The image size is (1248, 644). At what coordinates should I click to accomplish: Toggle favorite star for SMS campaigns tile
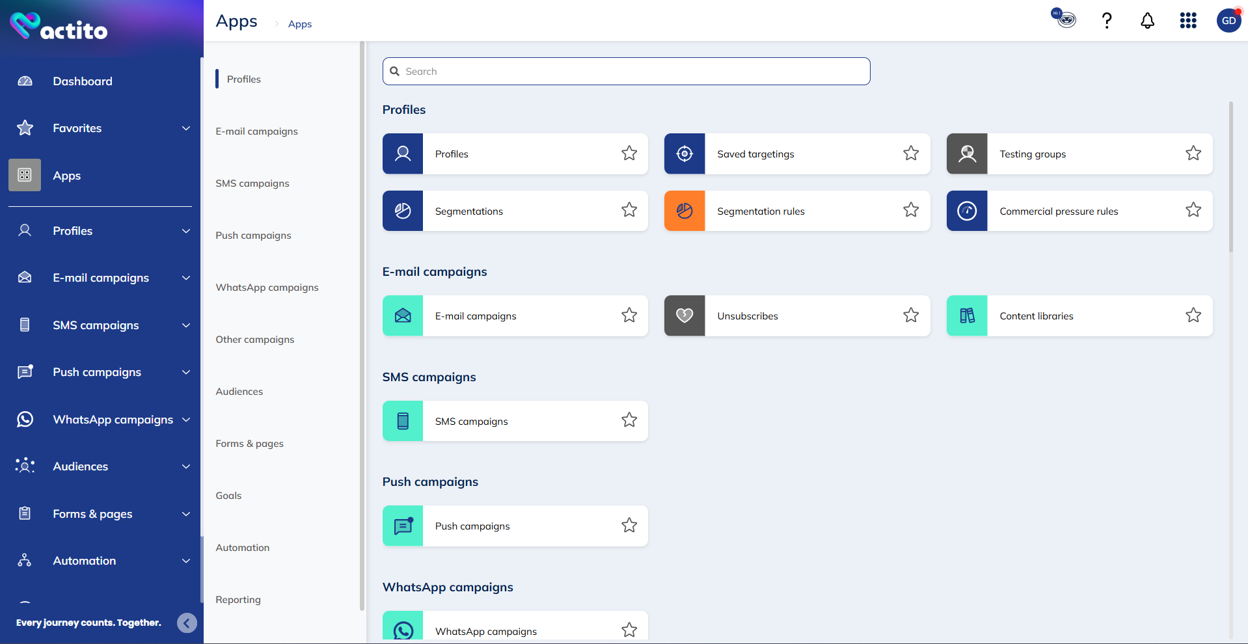pos(629,420)
